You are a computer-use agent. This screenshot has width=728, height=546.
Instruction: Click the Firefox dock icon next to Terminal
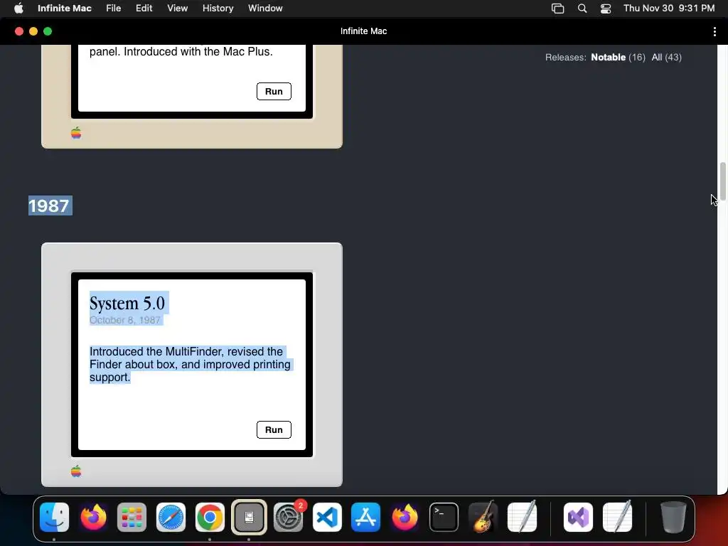pos(405,517)
